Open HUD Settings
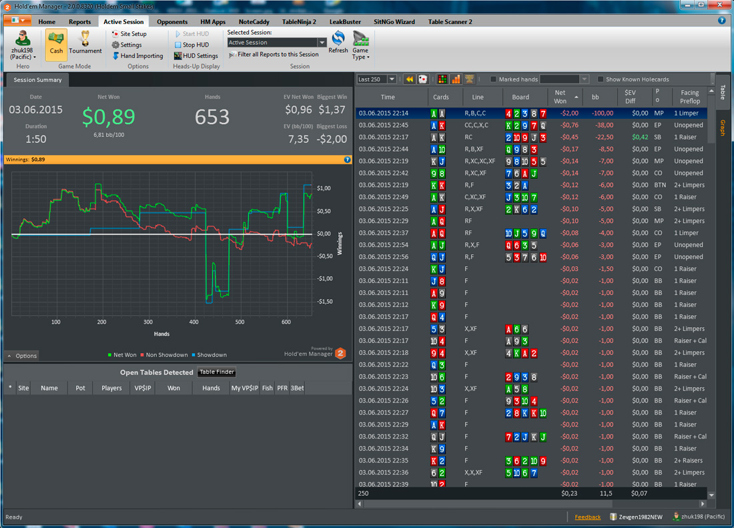This screenshot has width=734, height=528. click(x=196, y=55)
